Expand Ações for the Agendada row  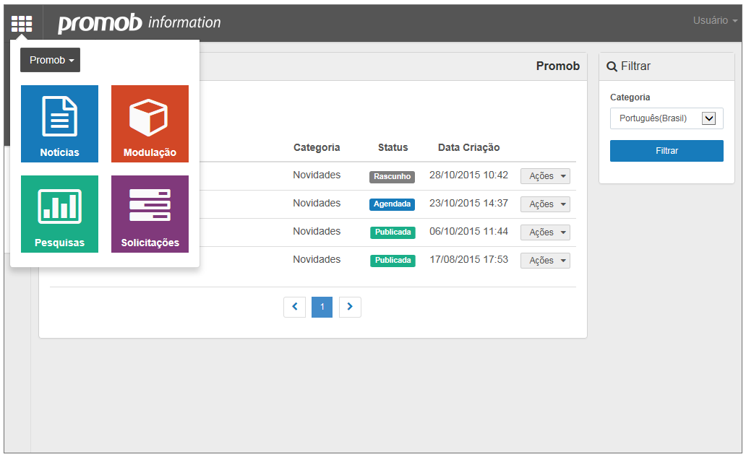coord(545,204)
